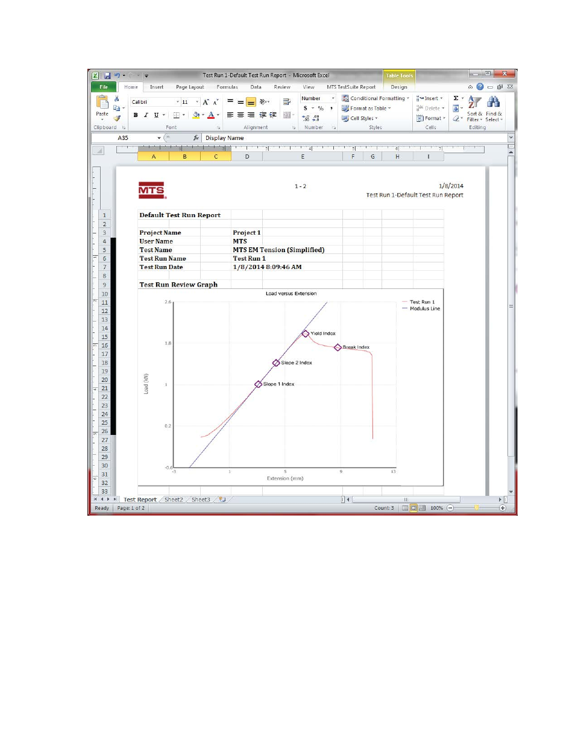Select column header D
575x745 pixels.
pyautogui.click(x=247, y=156)
